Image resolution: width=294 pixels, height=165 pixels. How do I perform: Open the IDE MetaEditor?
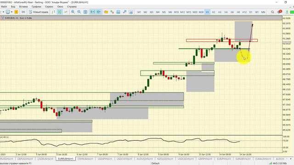(x=23, y=12)
